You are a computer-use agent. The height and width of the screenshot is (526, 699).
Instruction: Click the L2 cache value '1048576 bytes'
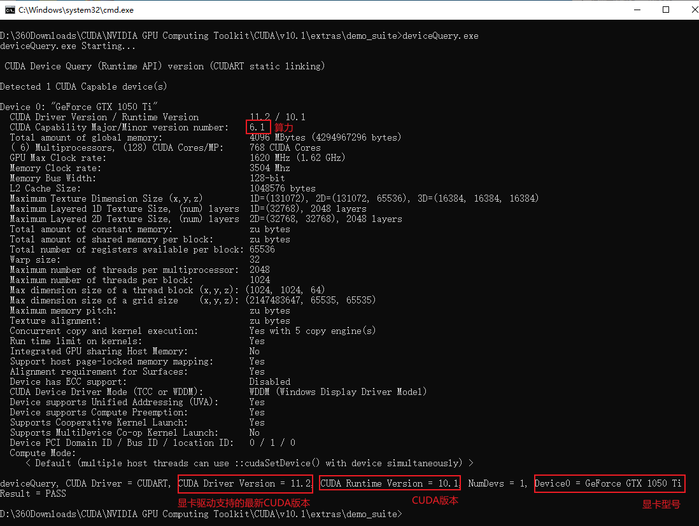(283, 188)
